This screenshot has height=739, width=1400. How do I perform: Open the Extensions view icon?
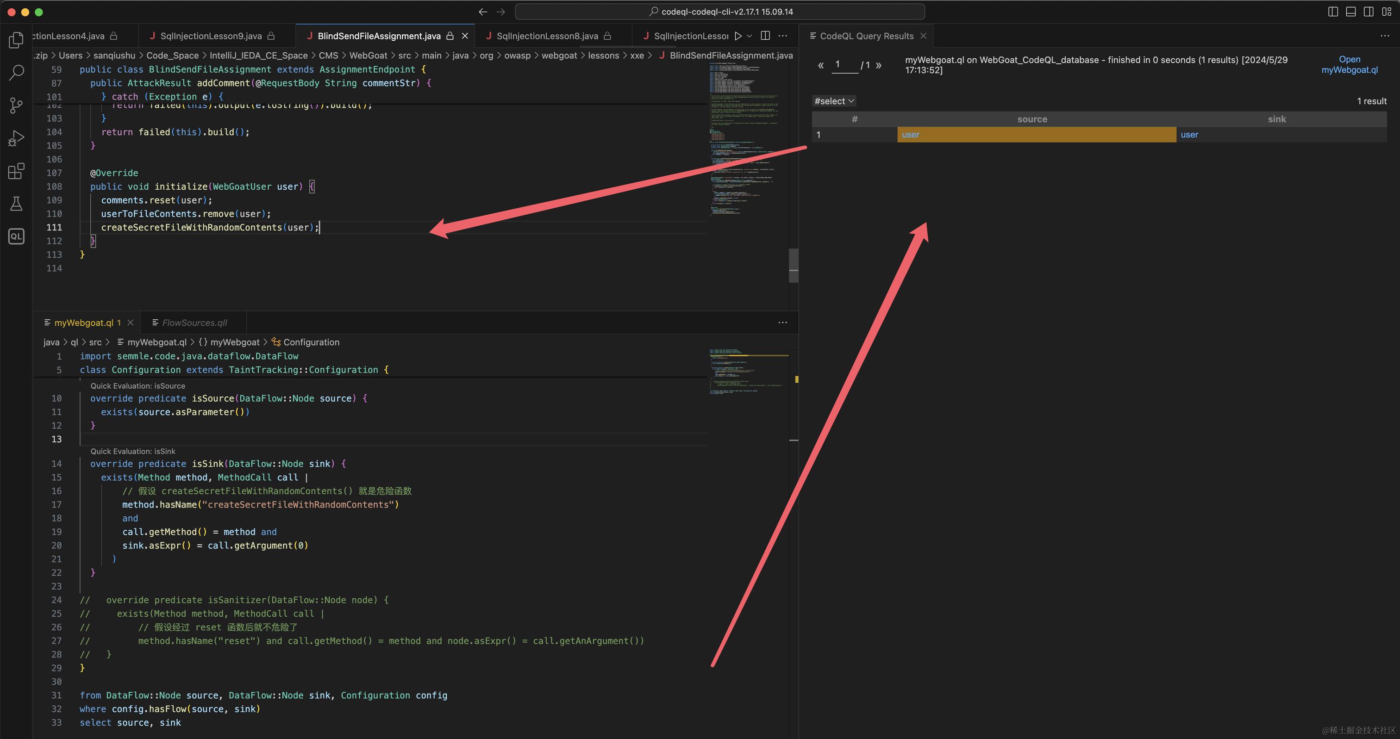(16, 171)
